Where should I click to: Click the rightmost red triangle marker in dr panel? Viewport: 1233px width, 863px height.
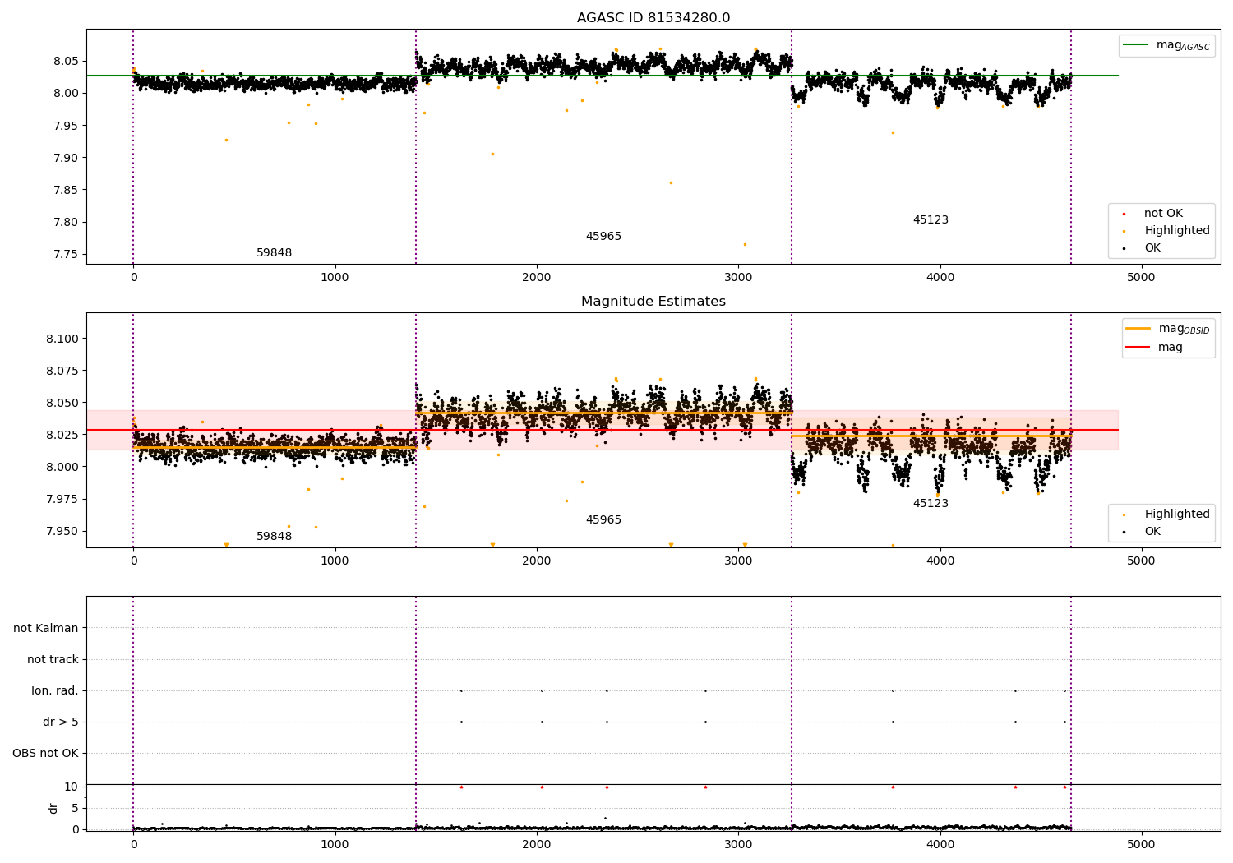1064,787
